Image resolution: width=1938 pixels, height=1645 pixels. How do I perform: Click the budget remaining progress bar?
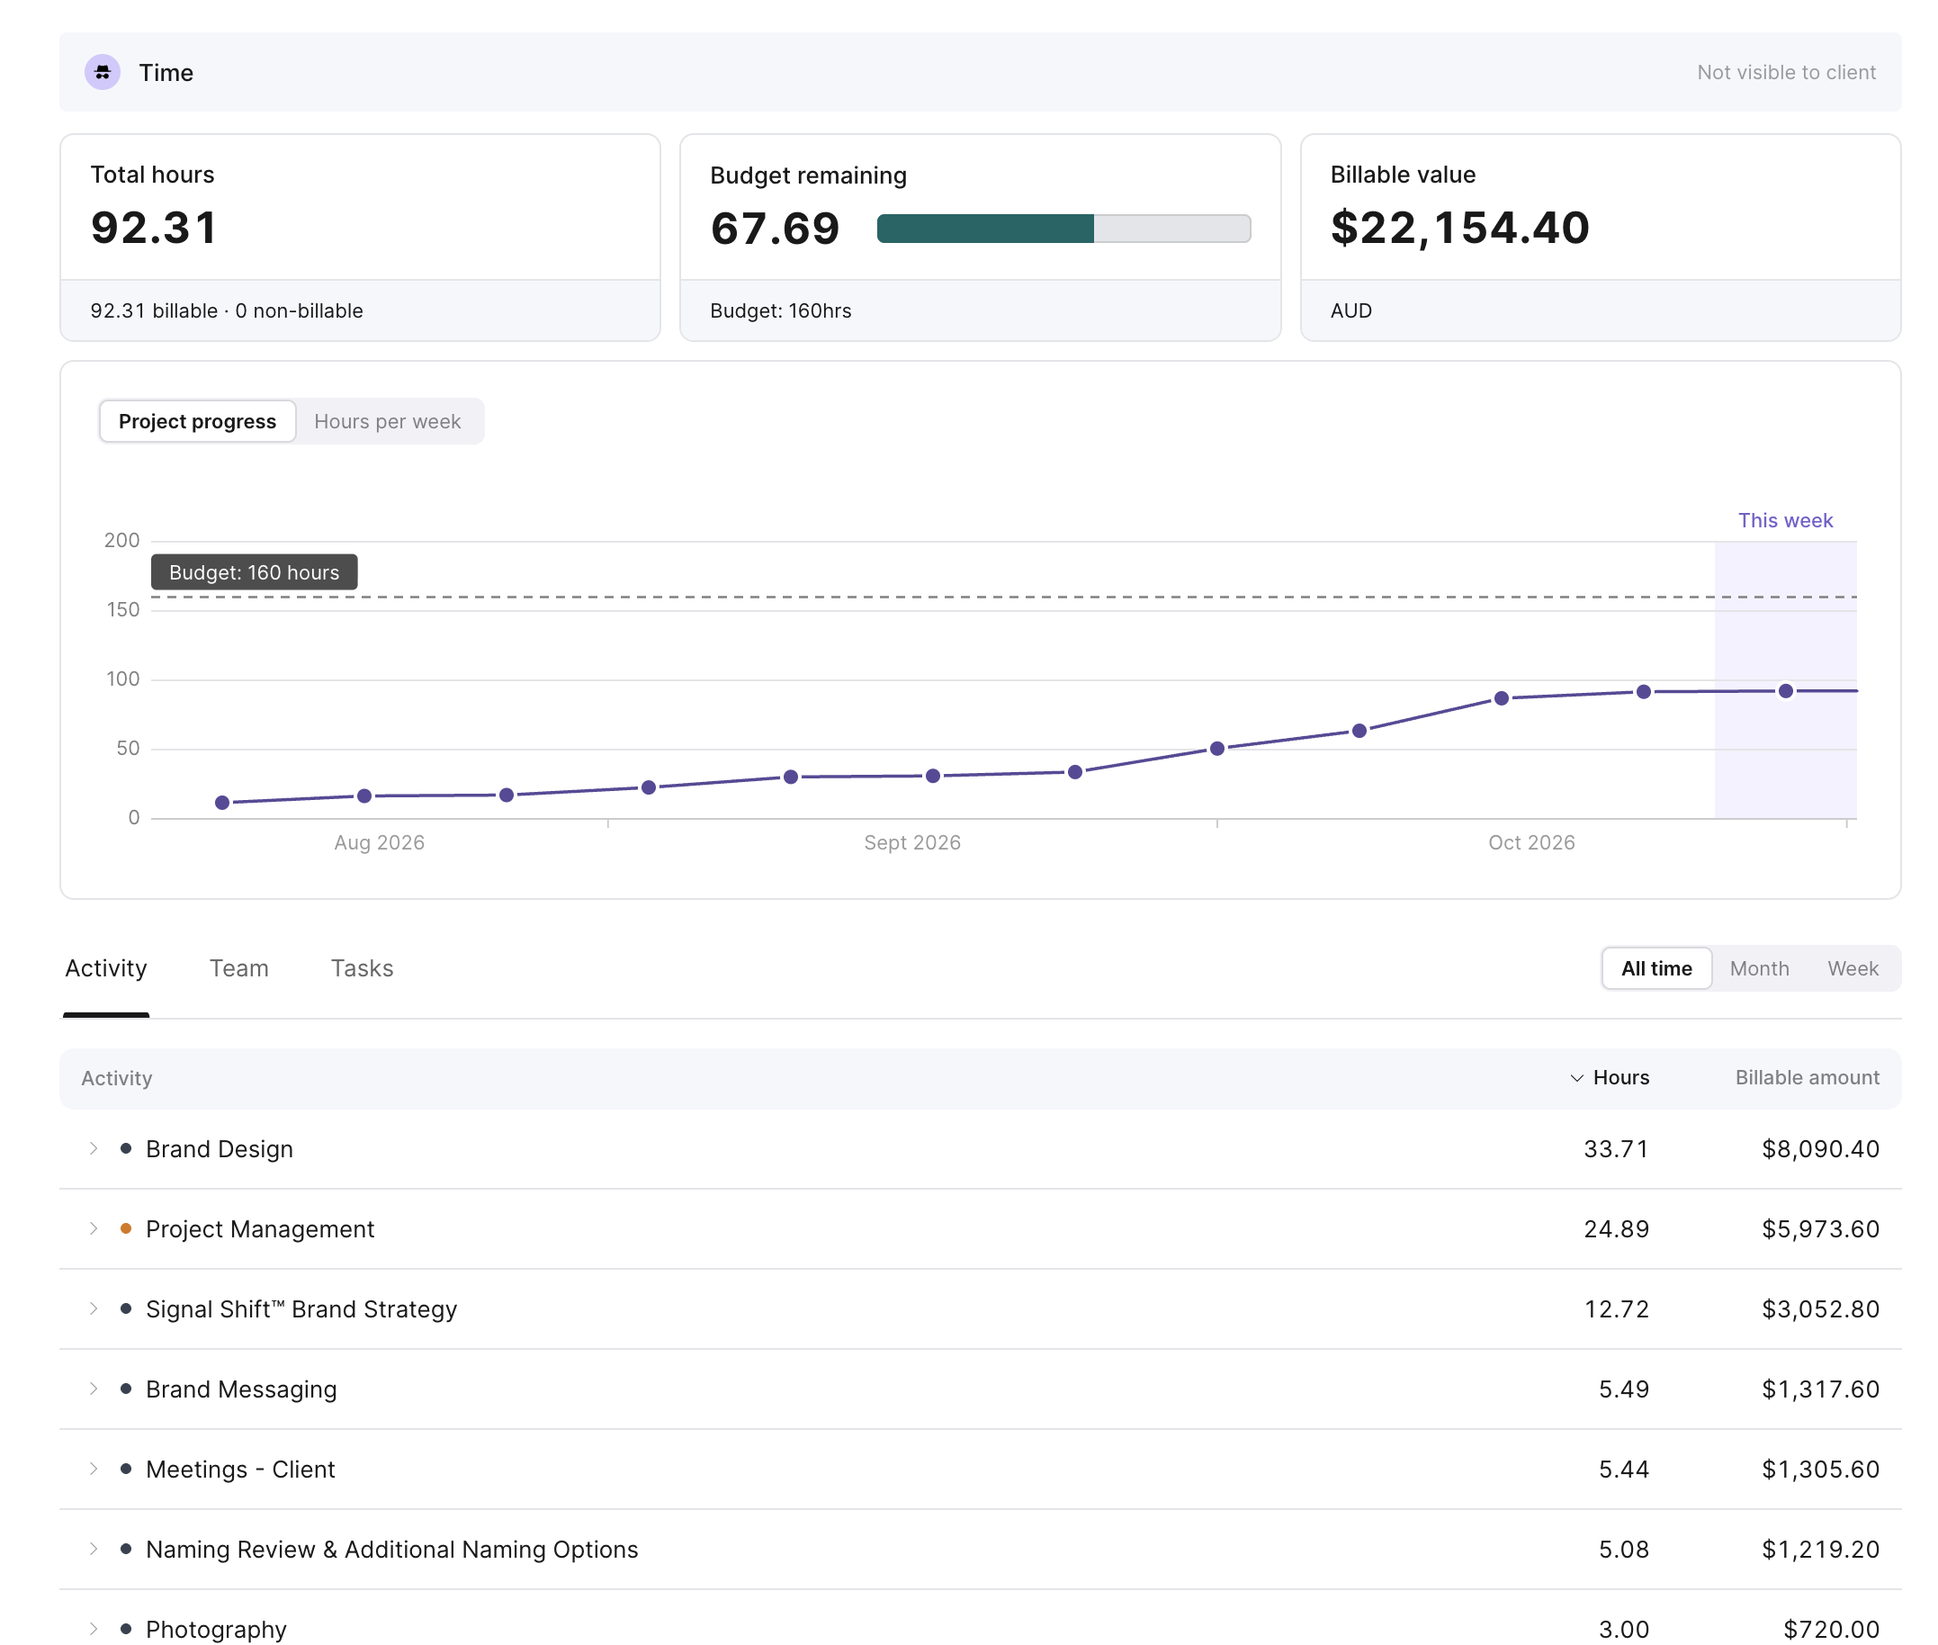(1063, 229)
